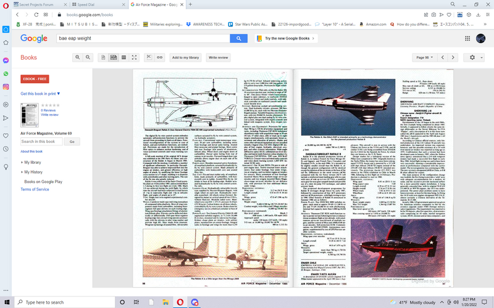Viewport: 494px width, 308px height.
Task: Open the Opera main menu logo
Action: [6, 6]
